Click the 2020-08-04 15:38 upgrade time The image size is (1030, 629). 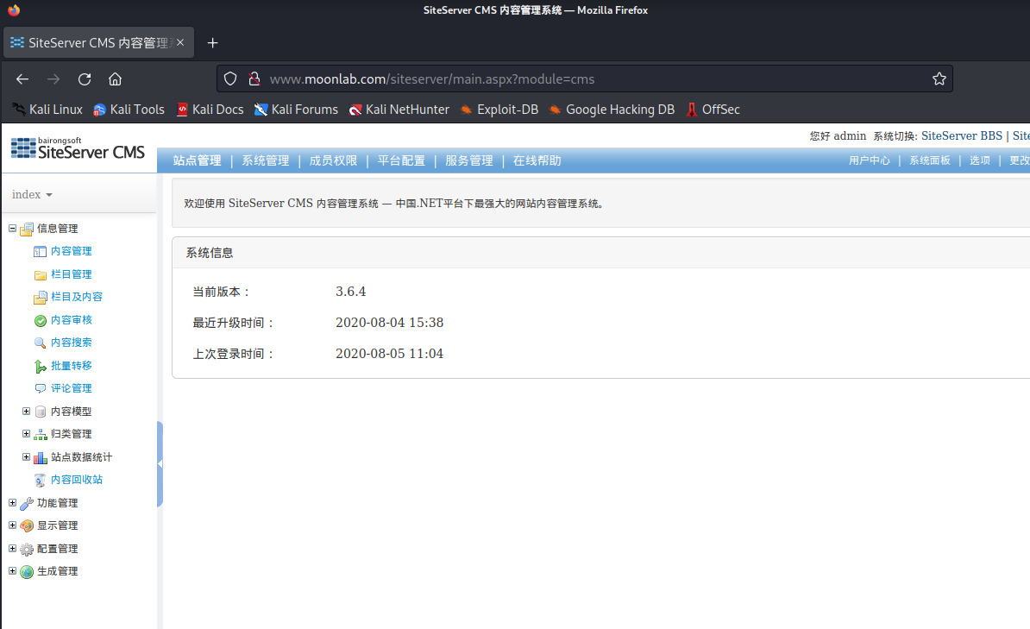390,323
